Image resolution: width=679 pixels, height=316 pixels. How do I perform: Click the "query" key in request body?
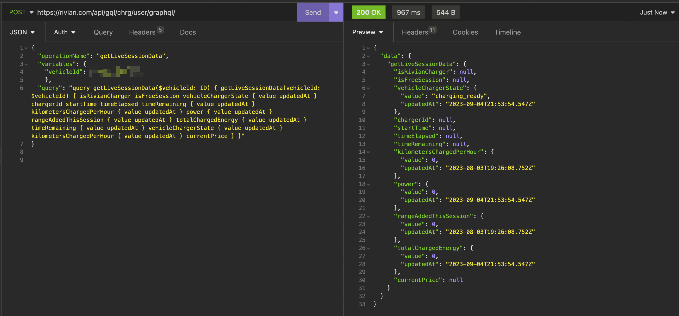click(x=50, y=88)
